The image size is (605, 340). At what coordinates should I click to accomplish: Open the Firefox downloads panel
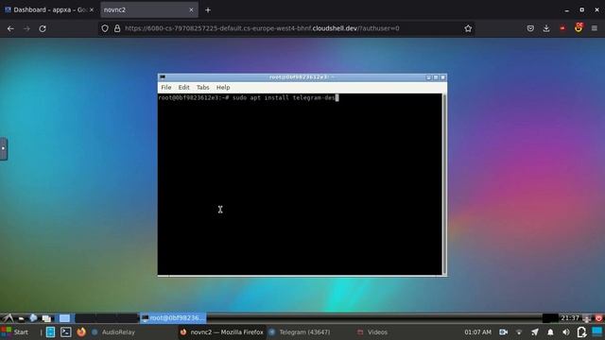pyautogui.click(x=546, y=28)
